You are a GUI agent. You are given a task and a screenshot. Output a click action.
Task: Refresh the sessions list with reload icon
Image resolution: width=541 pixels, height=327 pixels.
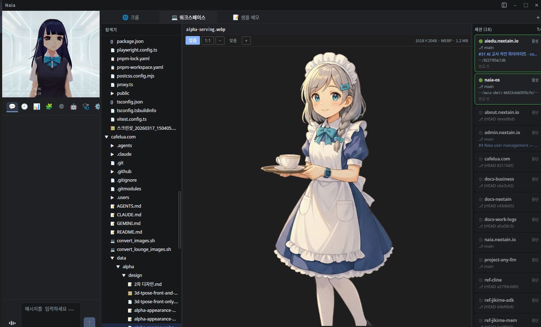click(x=538, y=29)
